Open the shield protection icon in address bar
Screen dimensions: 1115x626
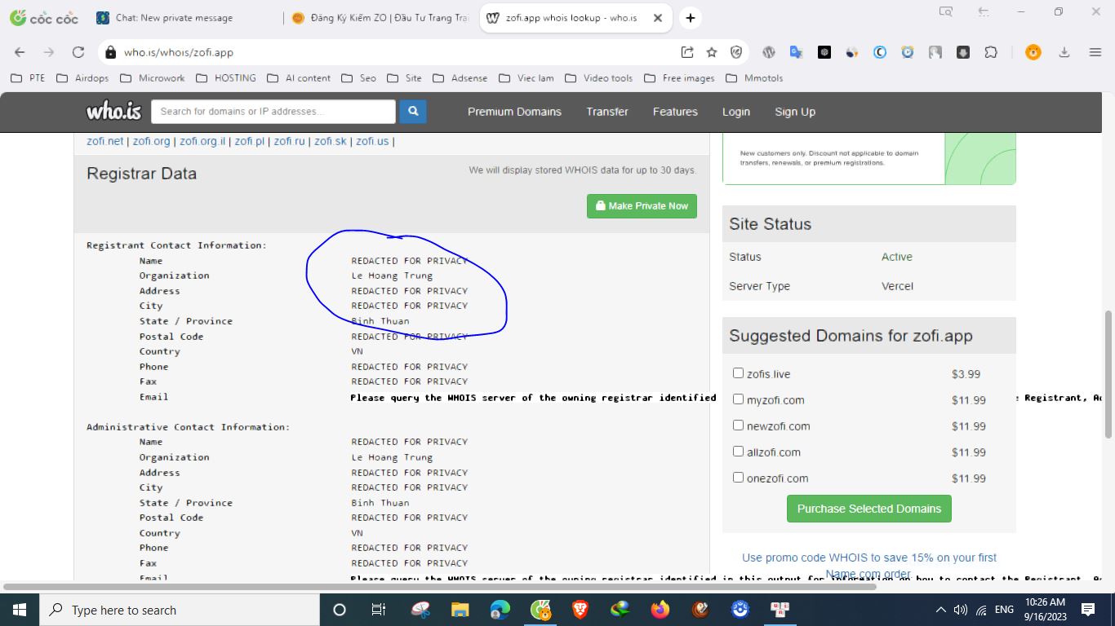pyautogui.click(x=736, y=52)
